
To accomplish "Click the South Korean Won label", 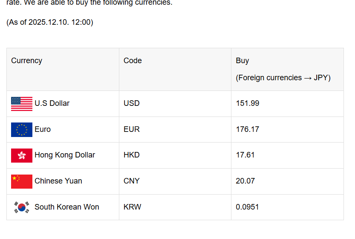I will click(67, 207).
